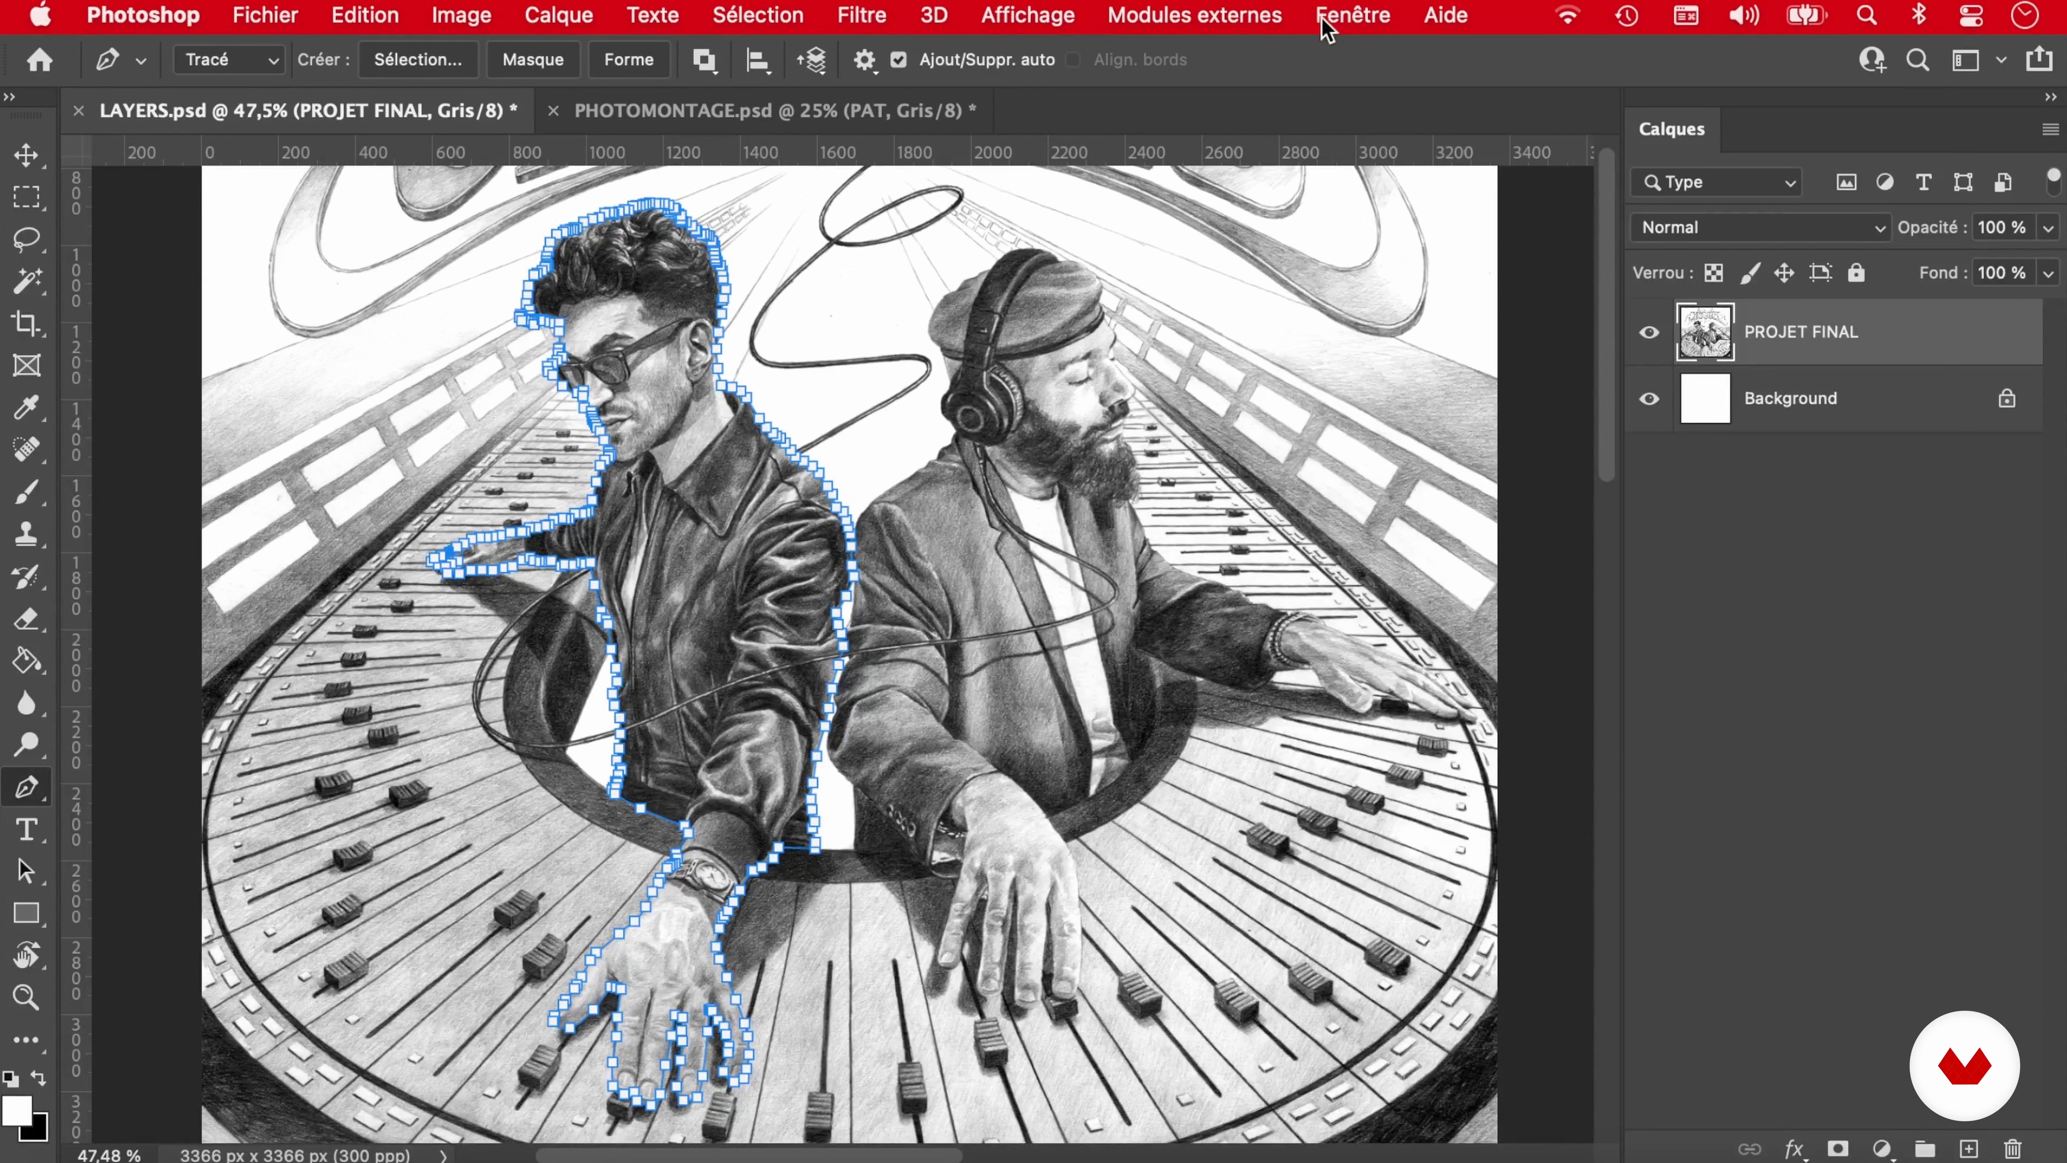Viewport: 2067px width, 1163px height.
Task: Open the Fichier menu
Action: pyautogui.click(x=265, y=15)
